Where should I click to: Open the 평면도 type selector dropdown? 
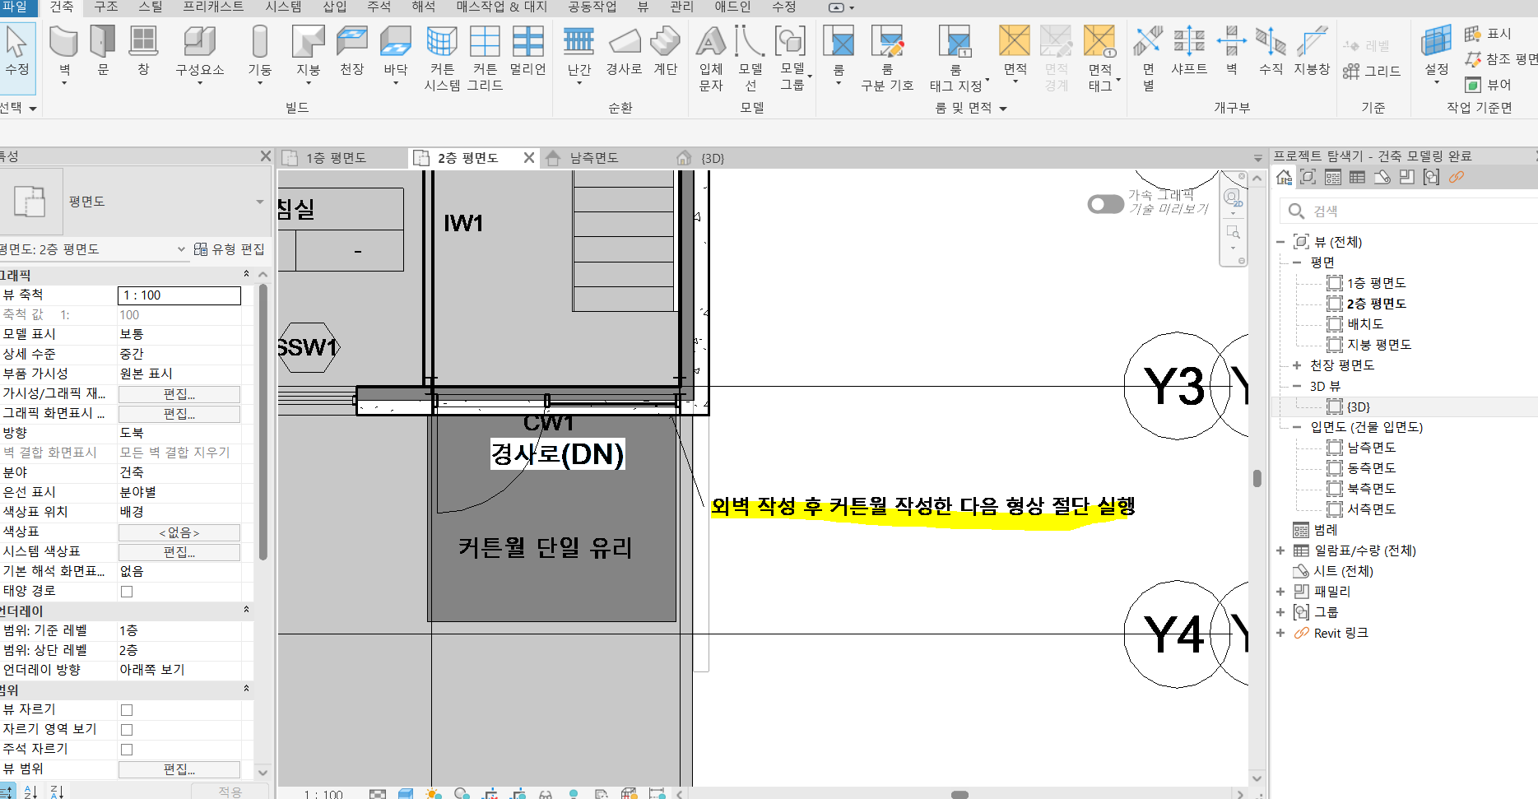[x=259, y=202]
